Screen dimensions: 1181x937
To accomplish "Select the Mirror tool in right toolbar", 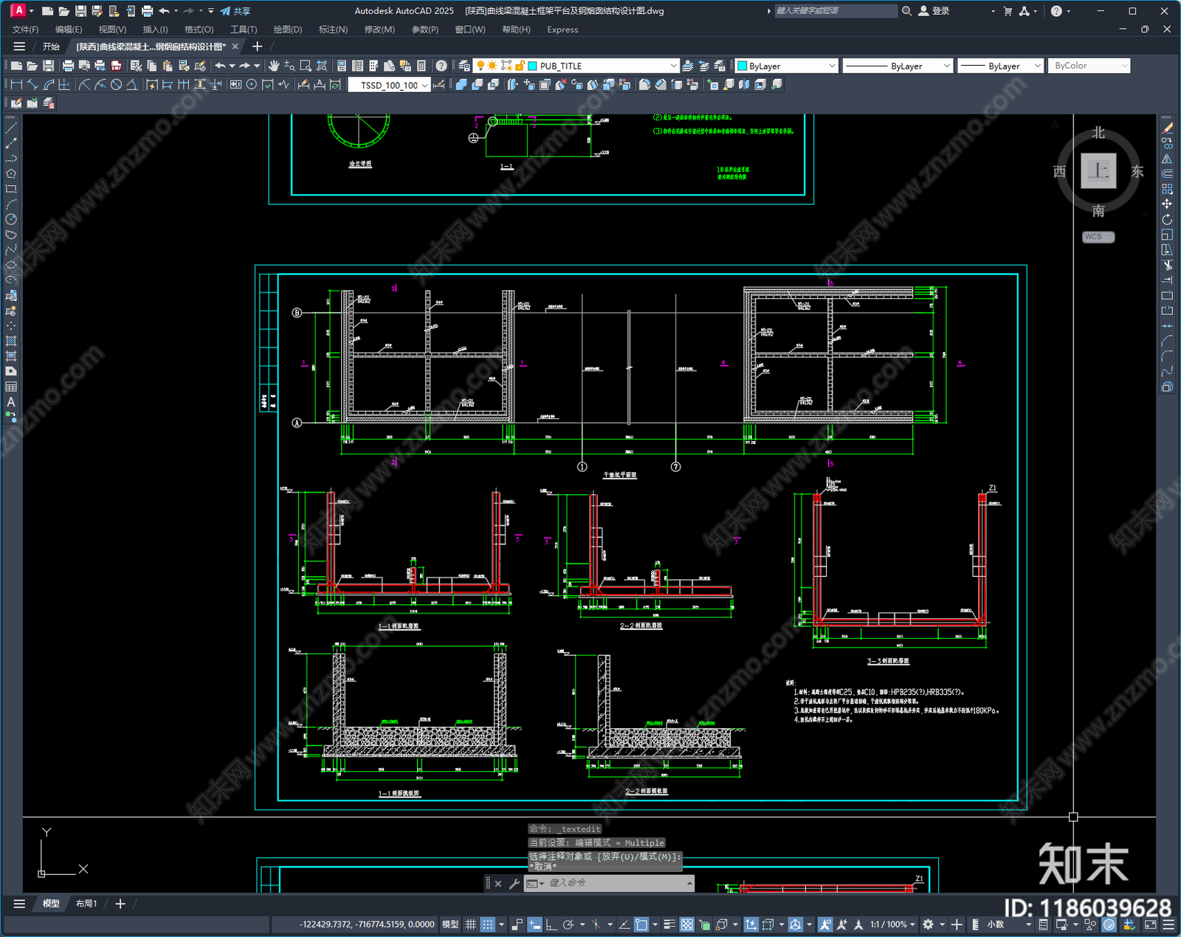I will (x=1167, y=159).
